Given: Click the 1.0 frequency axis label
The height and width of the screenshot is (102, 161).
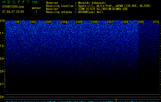Looking at the screenshot, I should (2, 46).
